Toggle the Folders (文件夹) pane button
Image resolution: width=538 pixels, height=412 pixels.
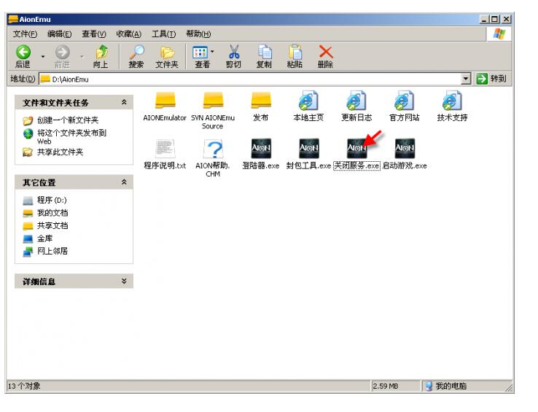167,57
